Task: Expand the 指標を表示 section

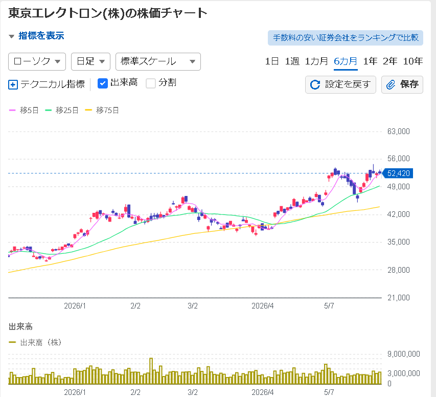Action: tap(36, 36)
